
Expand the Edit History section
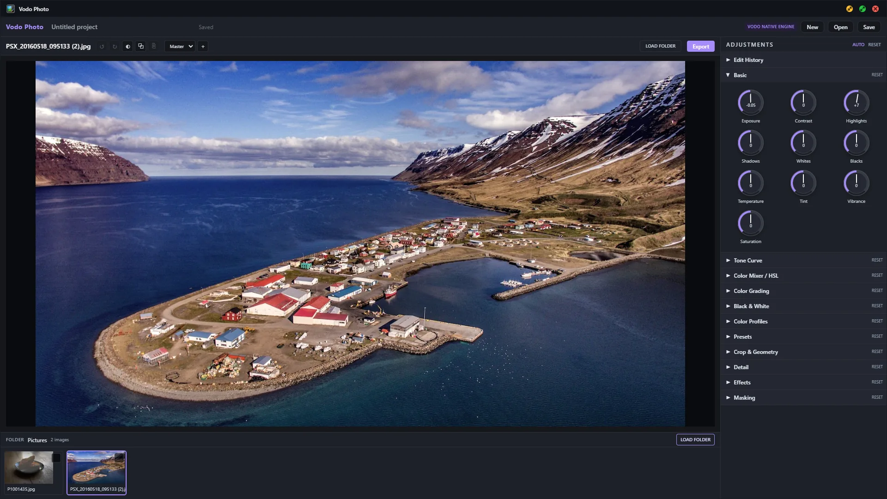point(804,60)
